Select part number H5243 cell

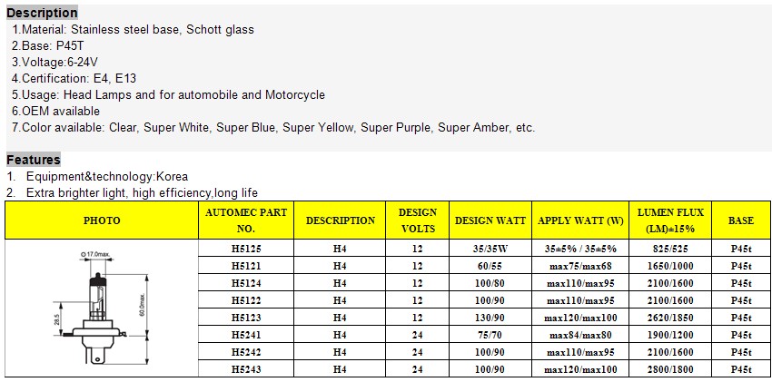coord(246,369)
